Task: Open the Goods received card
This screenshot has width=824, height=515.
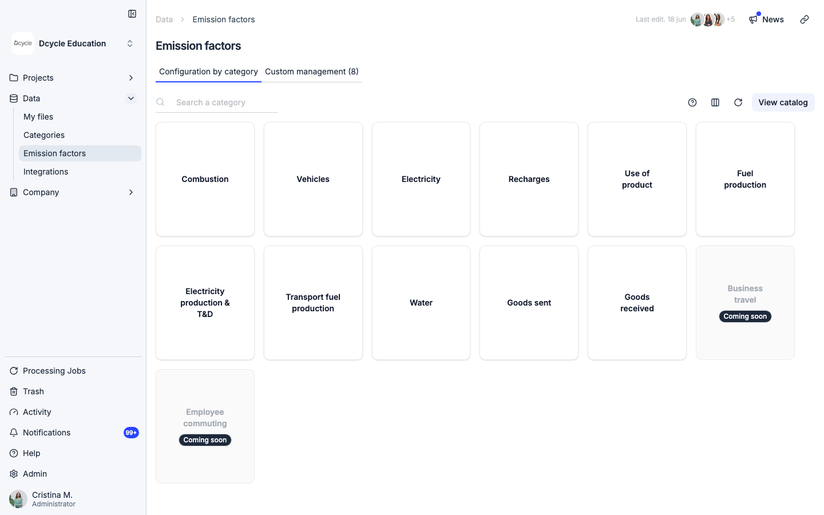Action: pyautogui.click(x=637, y=303)
